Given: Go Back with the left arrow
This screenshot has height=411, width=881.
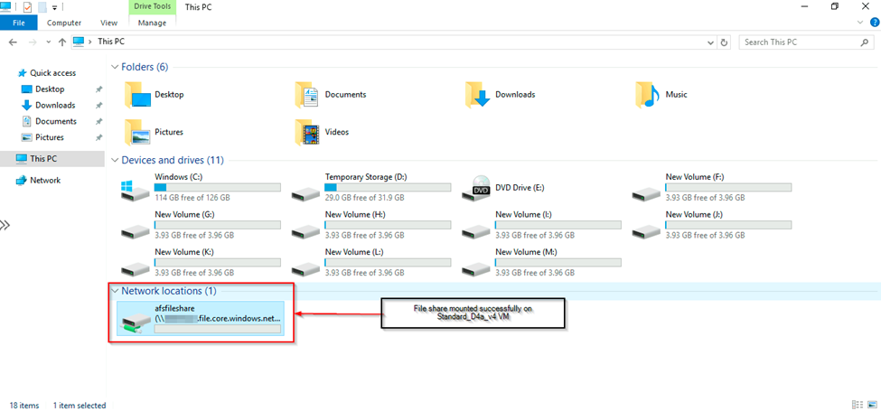Looking at the screenshot, I should click(13, 42).
